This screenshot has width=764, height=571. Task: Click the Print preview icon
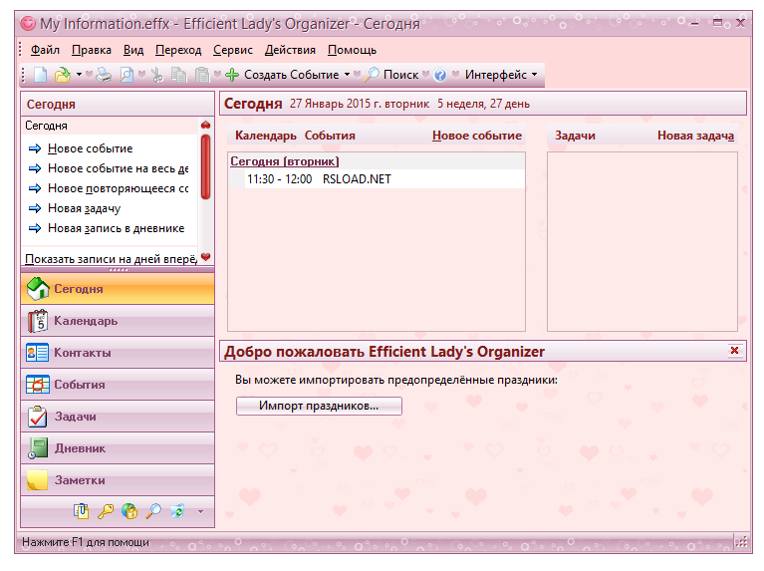[127, 75]
